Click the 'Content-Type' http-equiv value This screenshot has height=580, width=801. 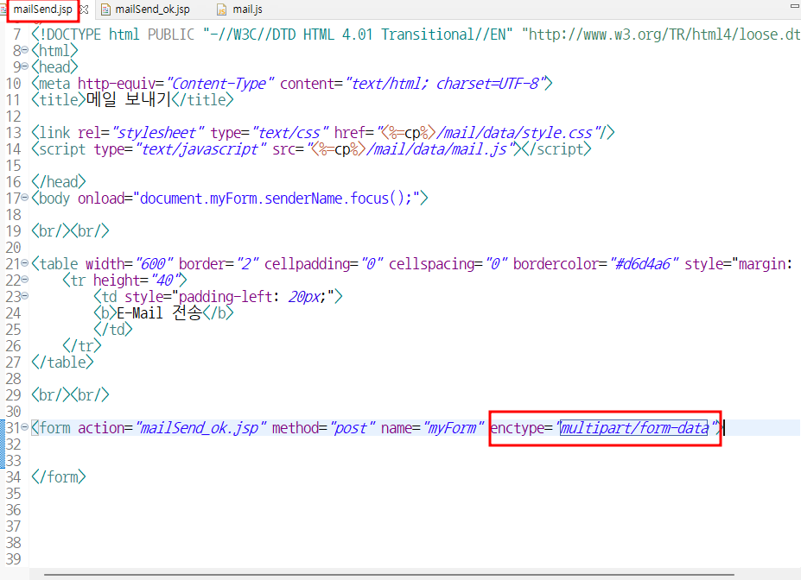(219, 83)
